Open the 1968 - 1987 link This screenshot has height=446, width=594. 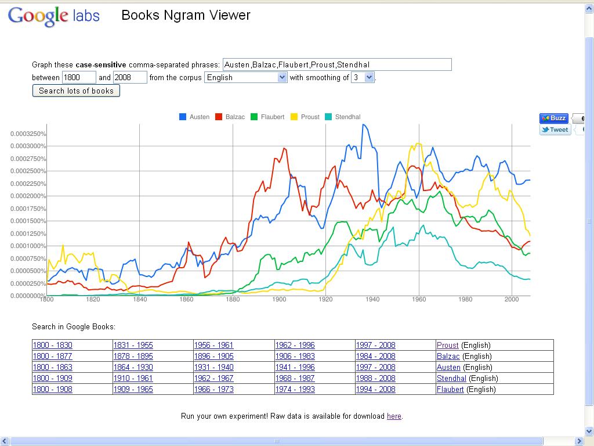click(295, 378)
